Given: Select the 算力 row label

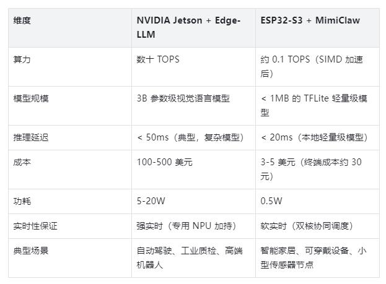Looking at the screenshot, I should click(x=22, y=60).
